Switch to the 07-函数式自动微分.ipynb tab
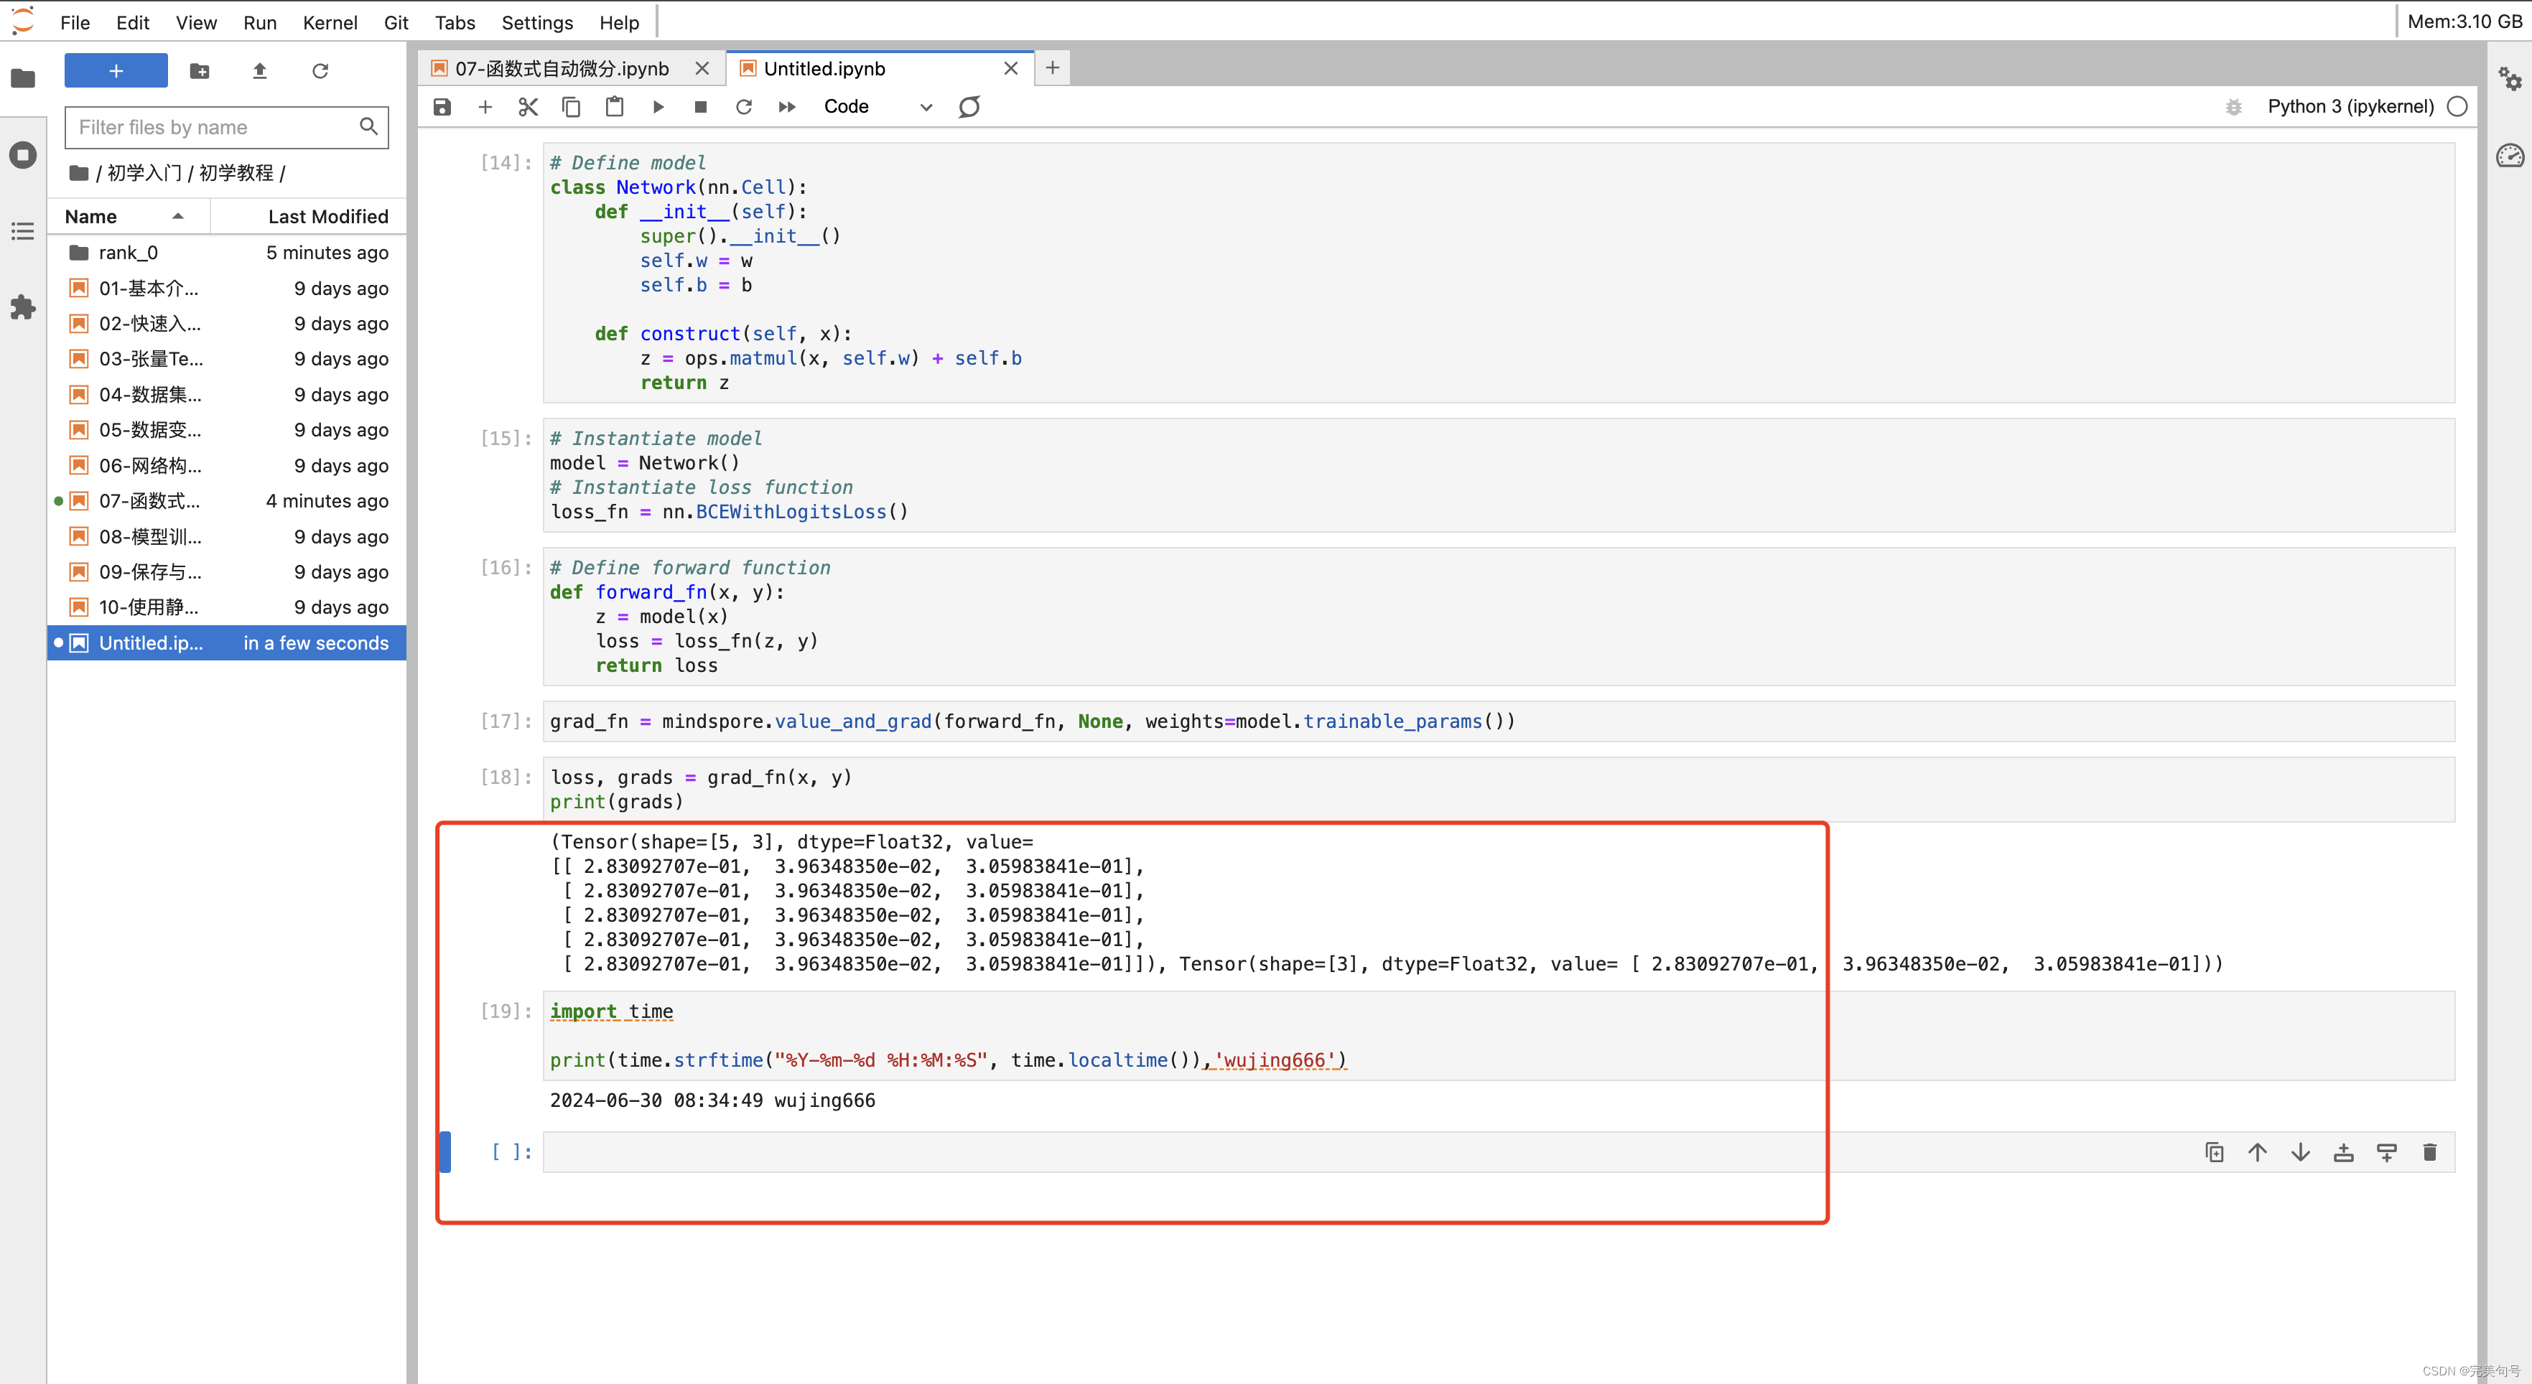The image size is (2532, 1384). (562, 69)
